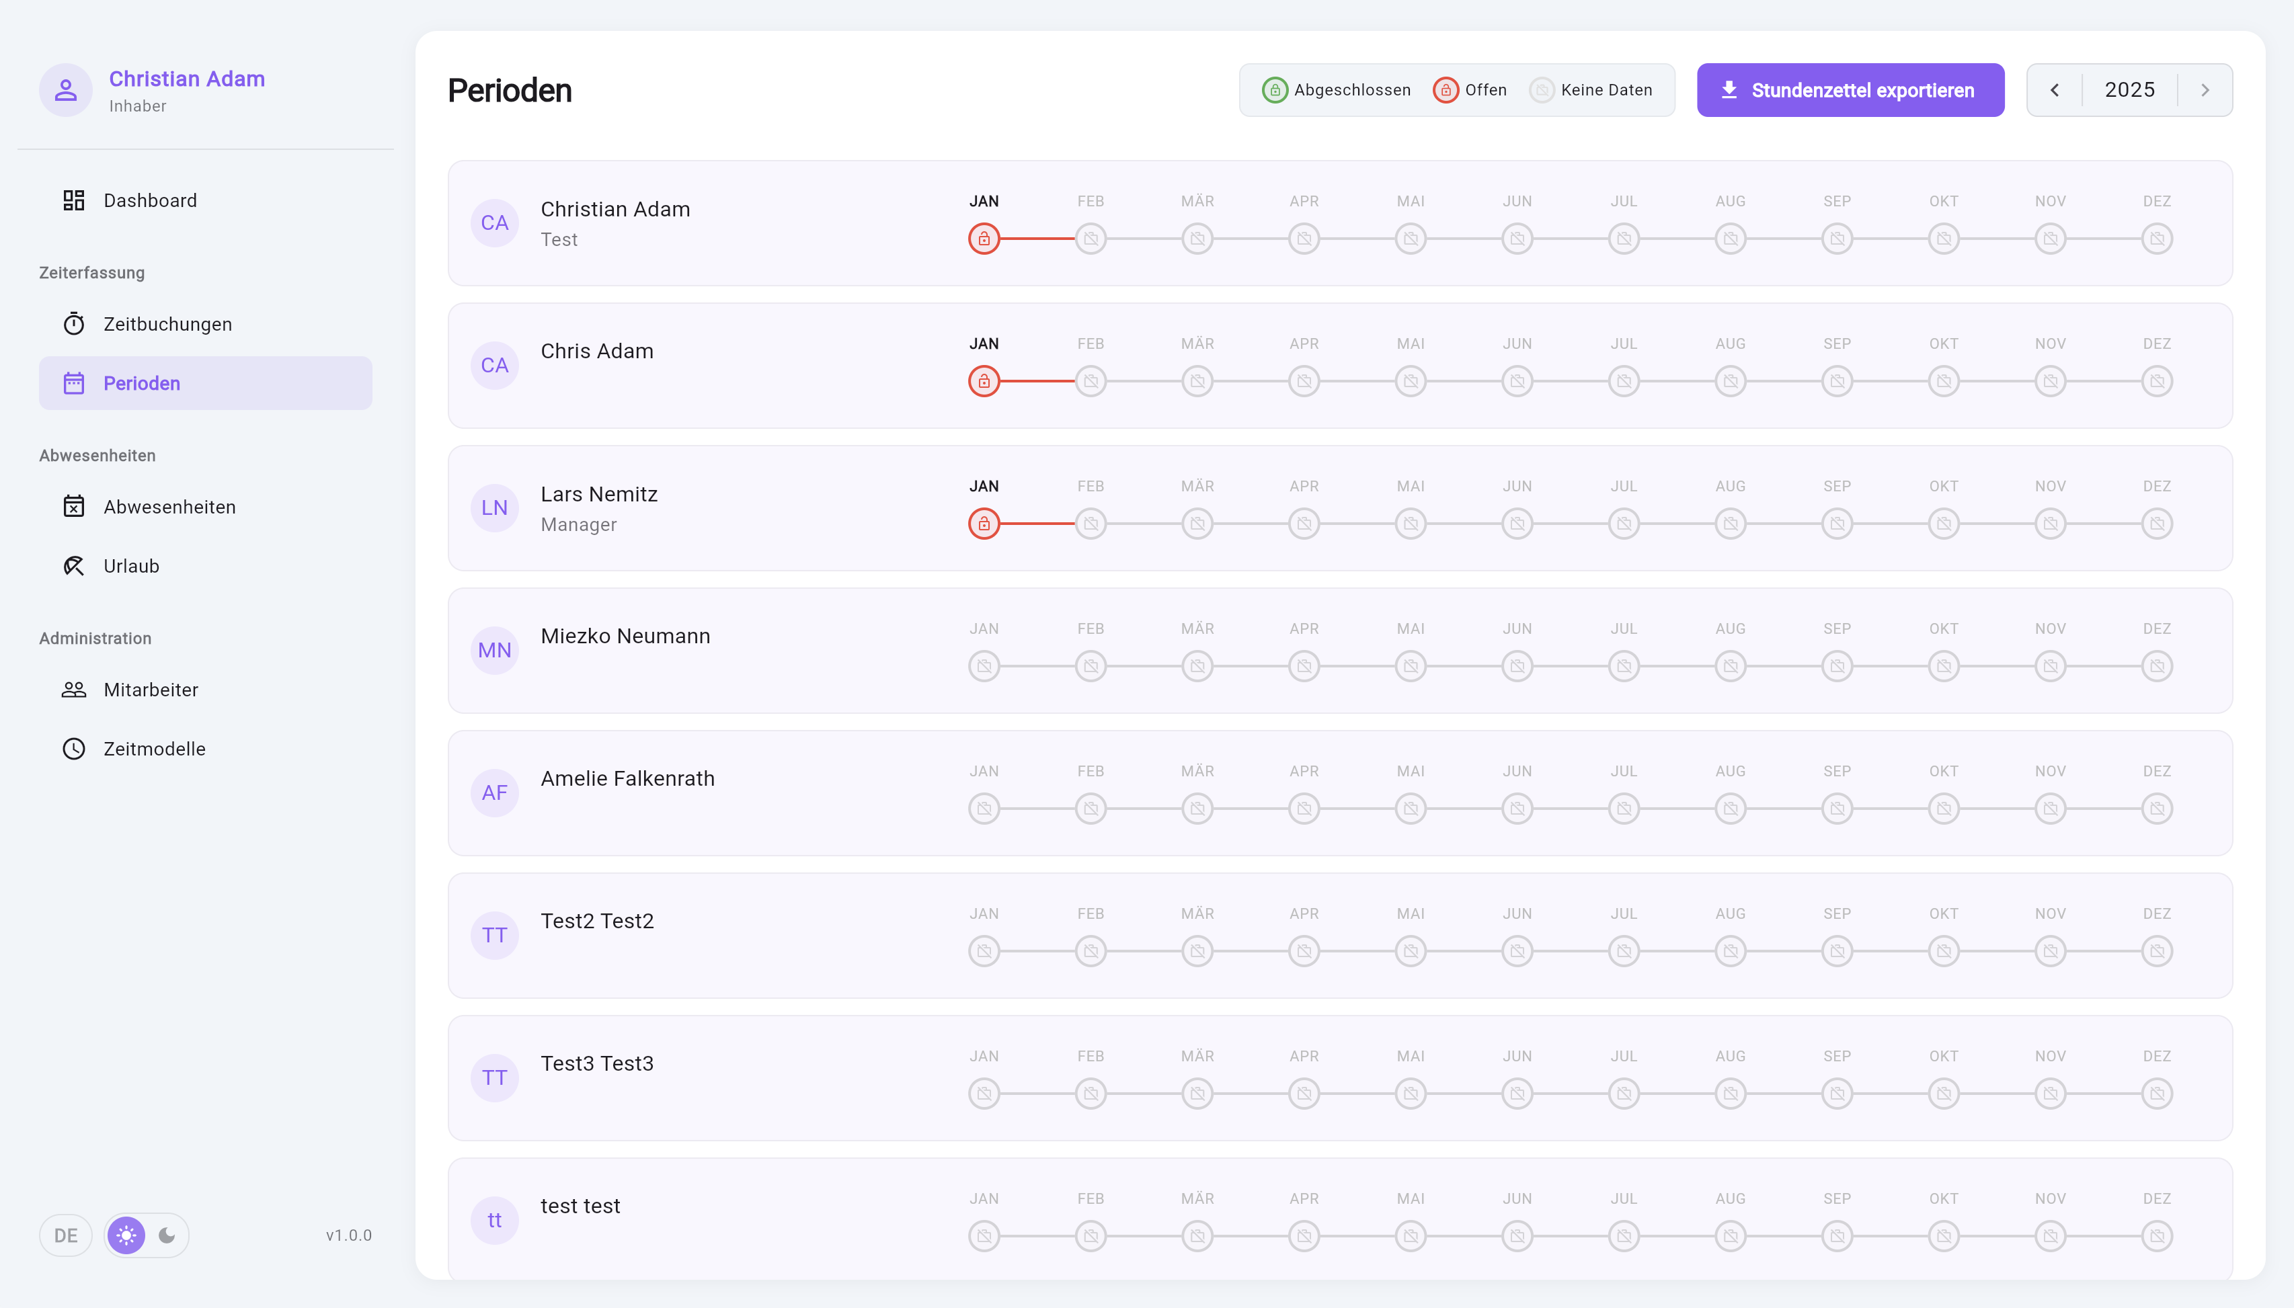Click Stundenzettel exportieren button
2294x1308 pixels.
pos(1850,90)
